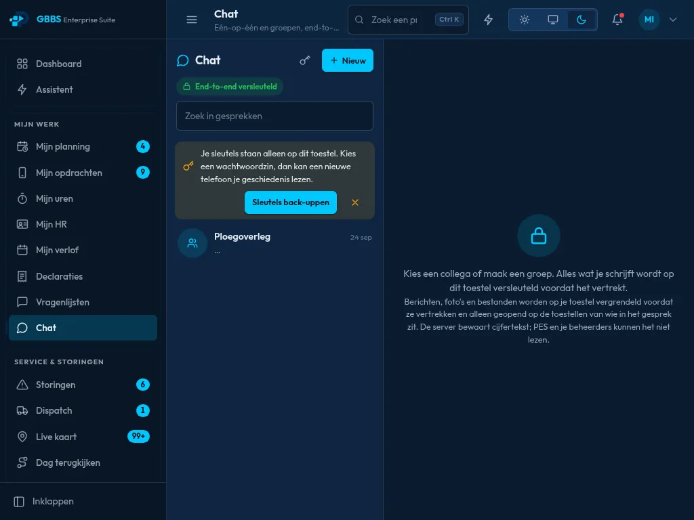694x520 pixels.
Task: Go to Dashboard
Action: tap(83, 64)
